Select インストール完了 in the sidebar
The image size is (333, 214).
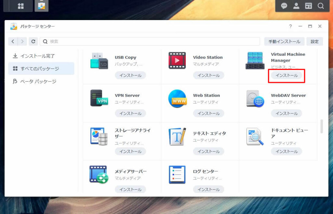[41, 56]
